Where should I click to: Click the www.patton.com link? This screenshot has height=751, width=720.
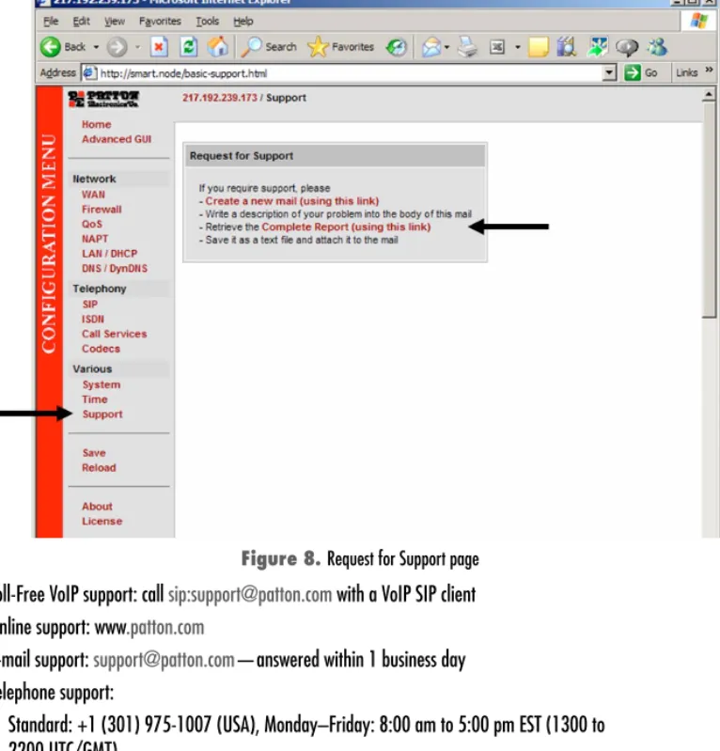point(149,628)
